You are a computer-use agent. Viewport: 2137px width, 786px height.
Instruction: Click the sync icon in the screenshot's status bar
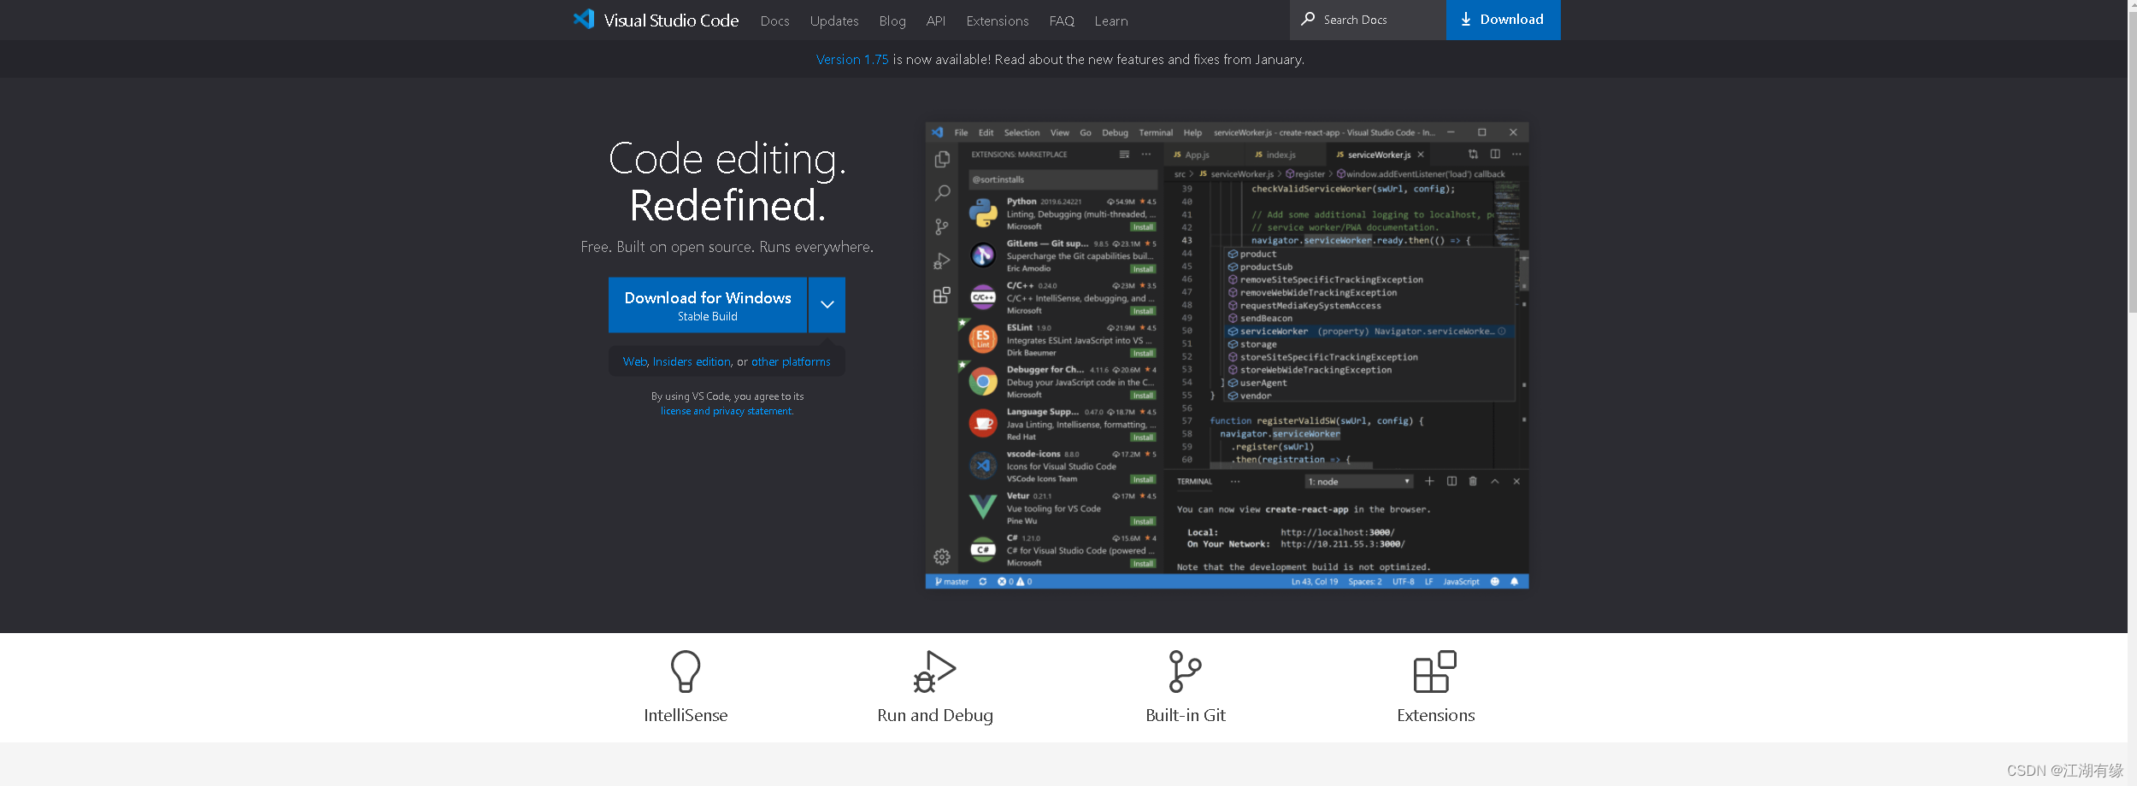pyautogui.click(x=983, y=581)
